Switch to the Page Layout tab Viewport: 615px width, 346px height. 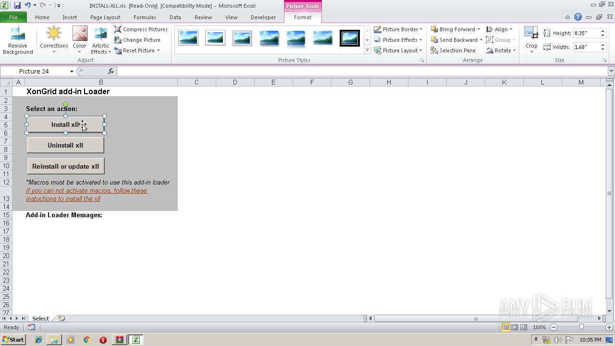click(x=105, y=17)
